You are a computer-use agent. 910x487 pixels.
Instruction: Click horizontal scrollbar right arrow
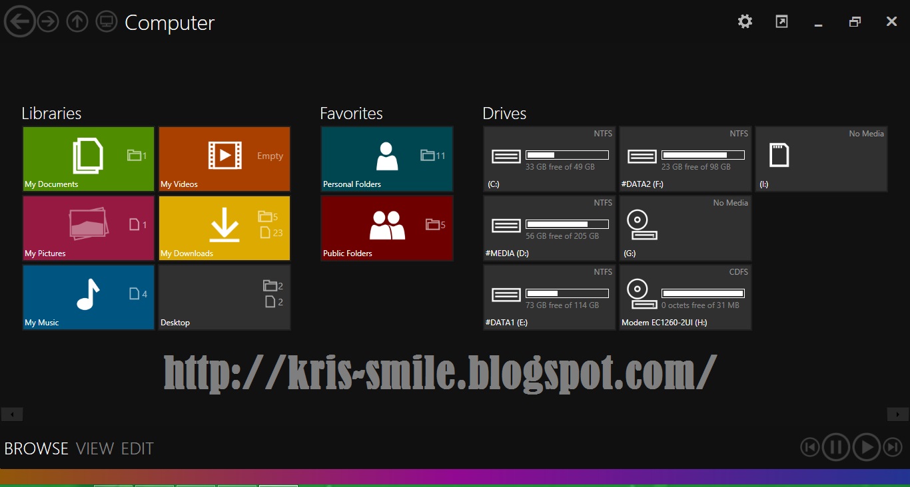[x=897, y=414]
